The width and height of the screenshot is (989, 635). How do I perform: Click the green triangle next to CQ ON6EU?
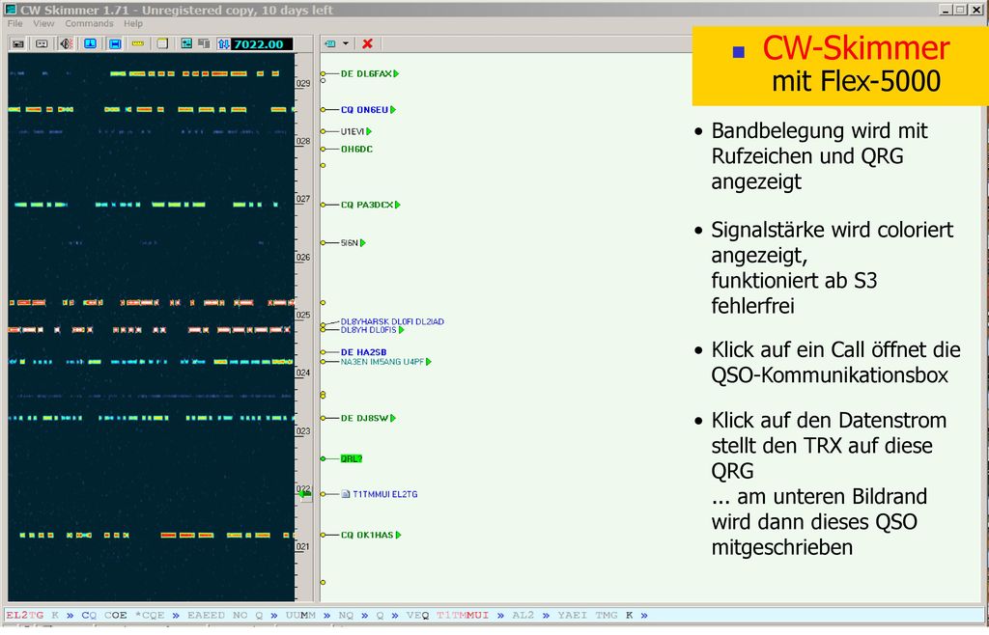click(x=393, y=110)
